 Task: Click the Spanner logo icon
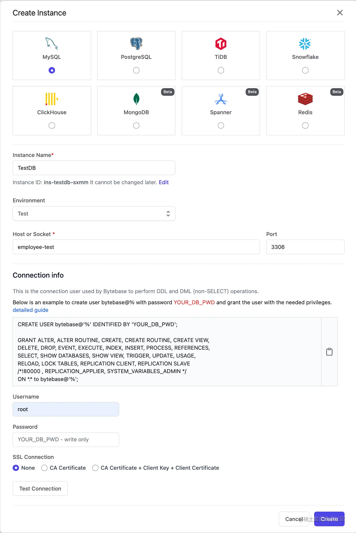tap(221, 99)
